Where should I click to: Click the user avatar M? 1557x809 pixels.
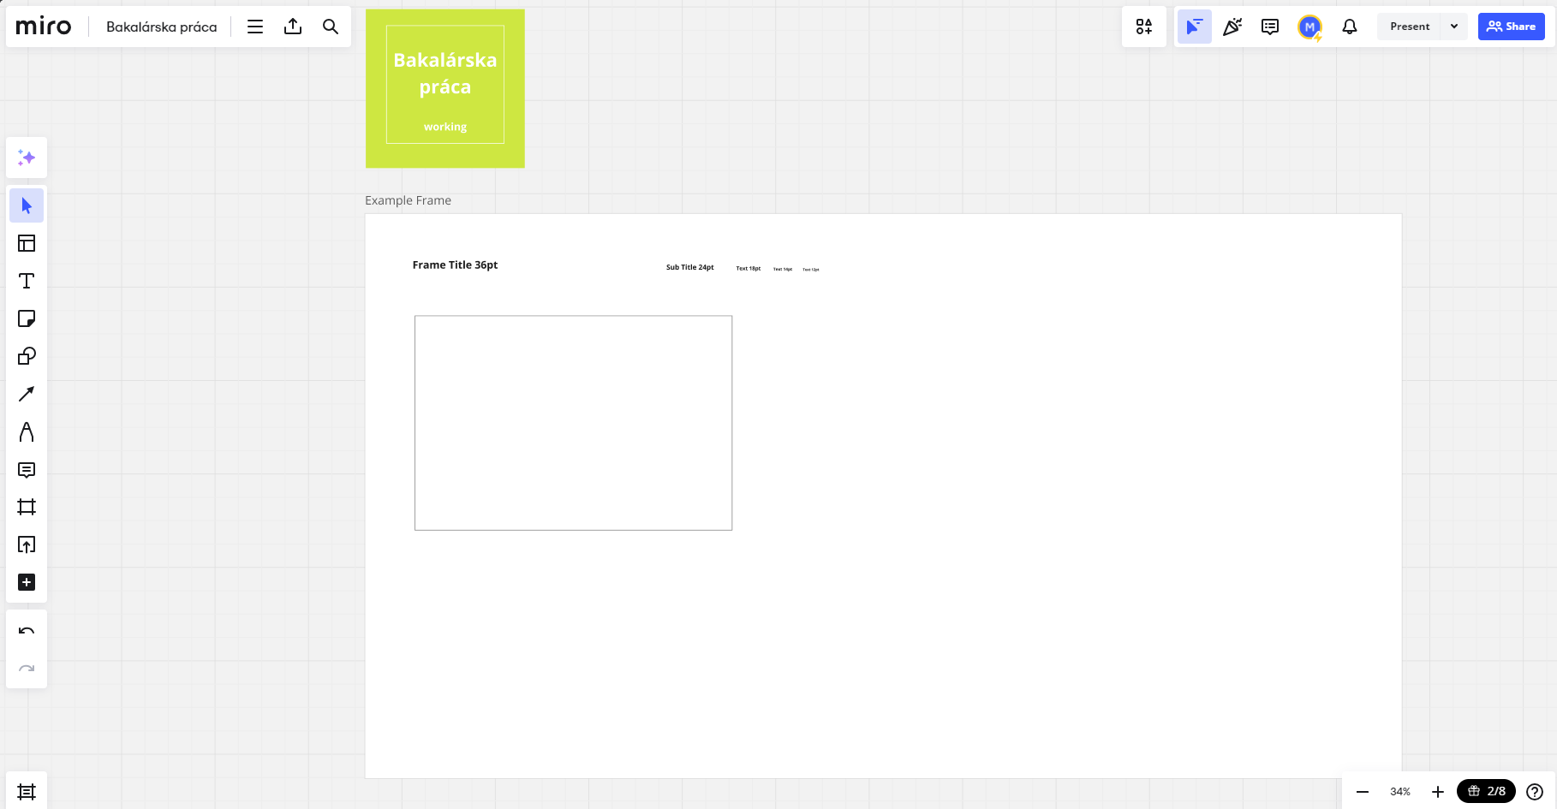pos(1309,27)
